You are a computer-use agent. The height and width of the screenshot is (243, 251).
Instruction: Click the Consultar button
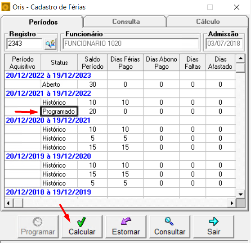coord(170,226)
